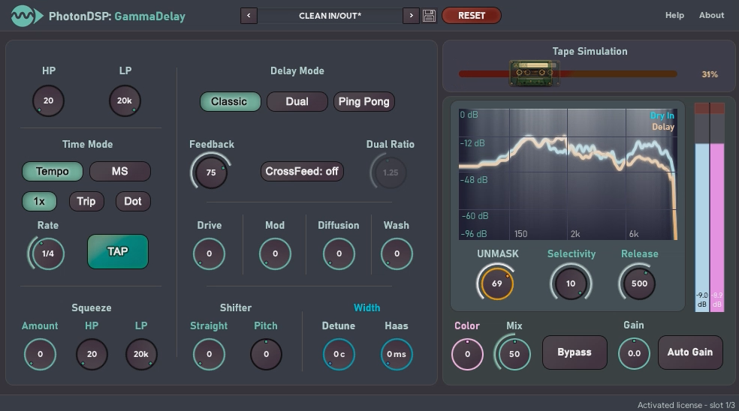This screenshot has height=411, width=739.
Task: Click the UNMASK knob showing 69
Action: pyautogui.click(x=496, y=283)
